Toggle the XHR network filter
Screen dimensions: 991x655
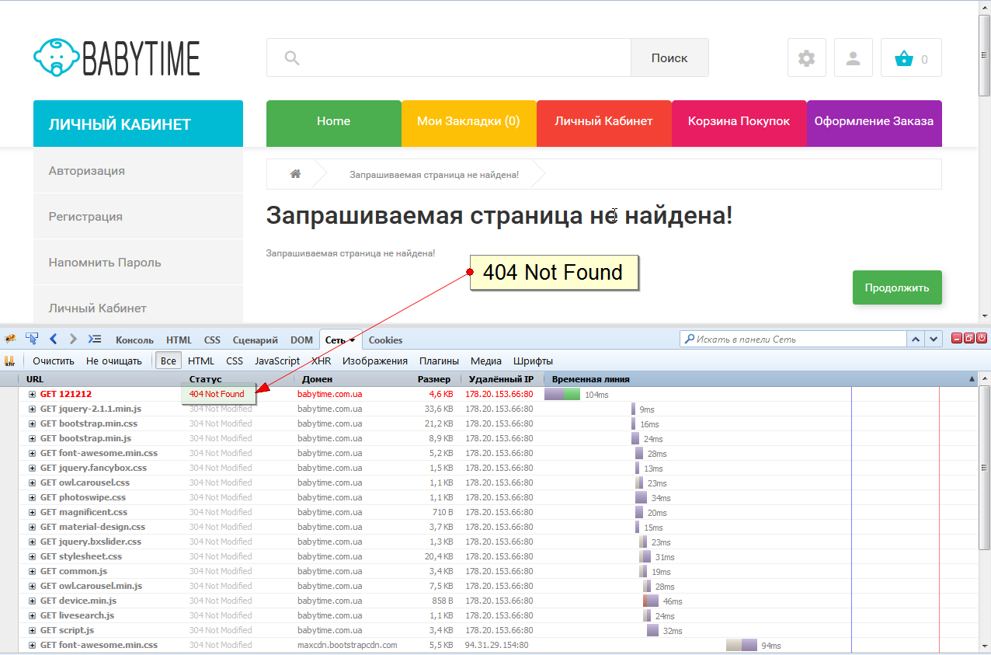[321, 361]
